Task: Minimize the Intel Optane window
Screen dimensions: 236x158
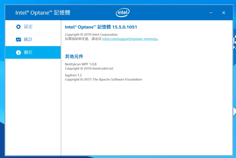Action: [211, 13]
